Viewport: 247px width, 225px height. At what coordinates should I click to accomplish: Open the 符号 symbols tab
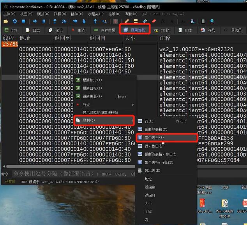(x=208, y=30)
